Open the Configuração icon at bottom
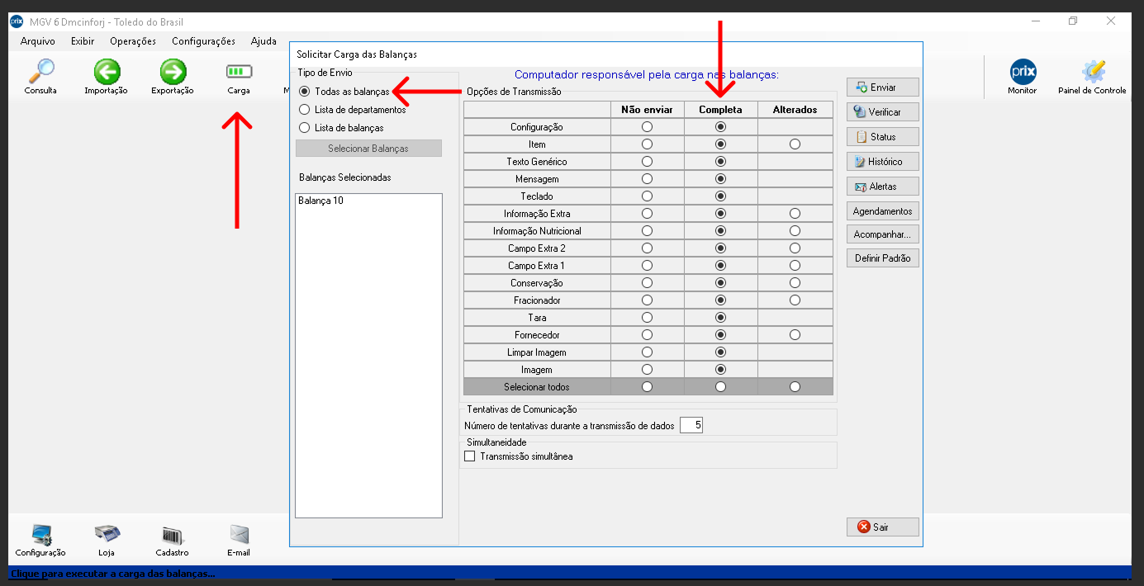This screenshot has width=1144, height=586. (40, 535)
